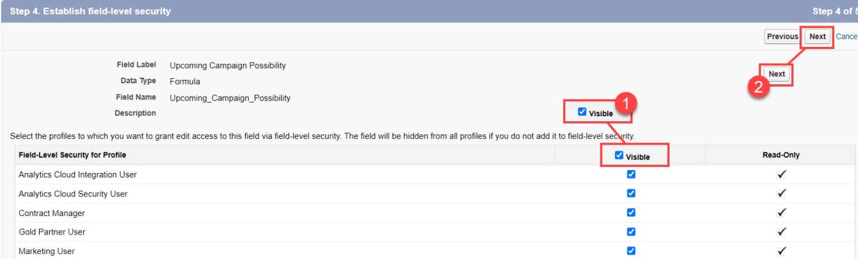Uncheck Visible for Analytics Cloud Security User
This screenshot has width=858, height=259.
click(631, 193)
